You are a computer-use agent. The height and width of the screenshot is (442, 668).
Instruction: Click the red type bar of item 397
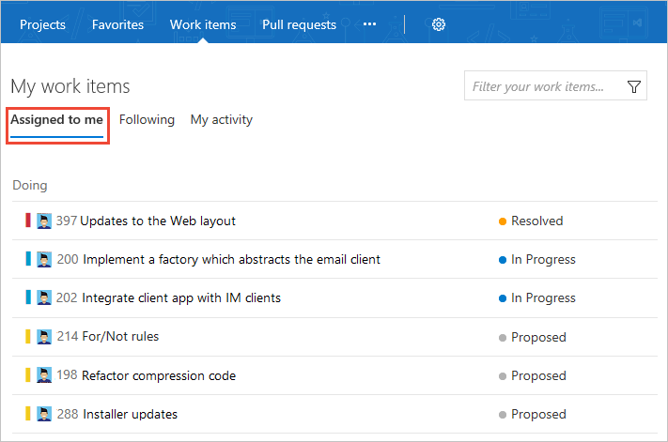[x=28, y=221]
